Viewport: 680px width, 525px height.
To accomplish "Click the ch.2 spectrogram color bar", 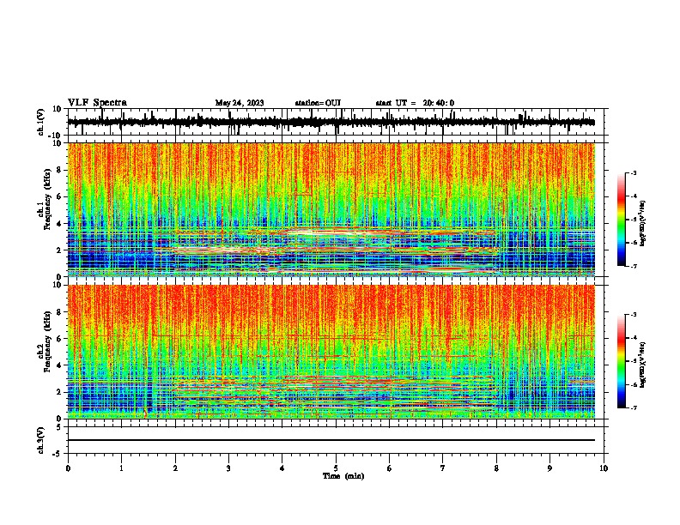I will tap(622, 361).
